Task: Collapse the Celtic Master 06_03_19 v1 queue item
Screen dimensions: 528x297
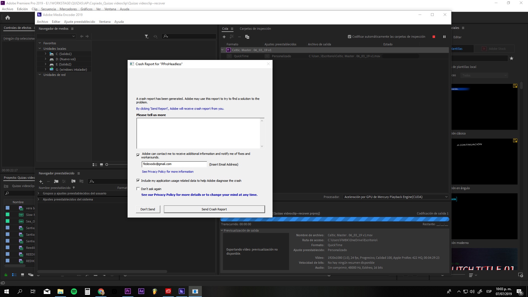Action: pos(222,50)
